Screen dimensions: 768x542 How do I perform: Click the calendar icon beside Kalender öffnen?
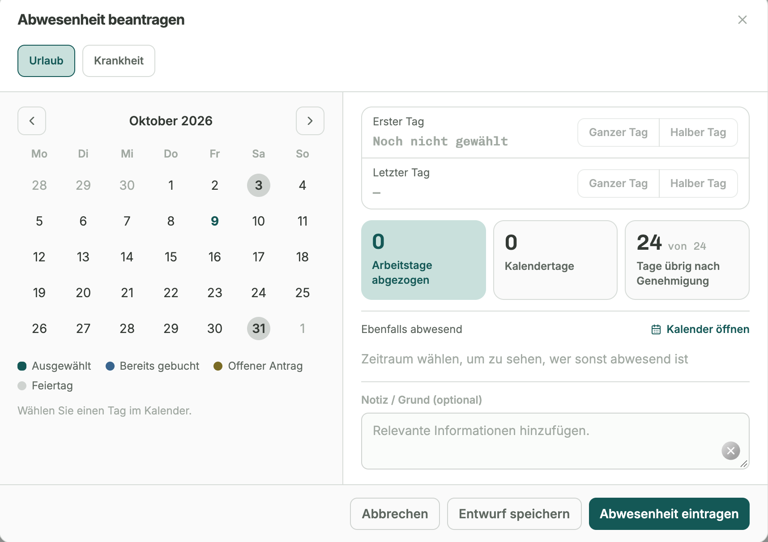pos(656,329)
